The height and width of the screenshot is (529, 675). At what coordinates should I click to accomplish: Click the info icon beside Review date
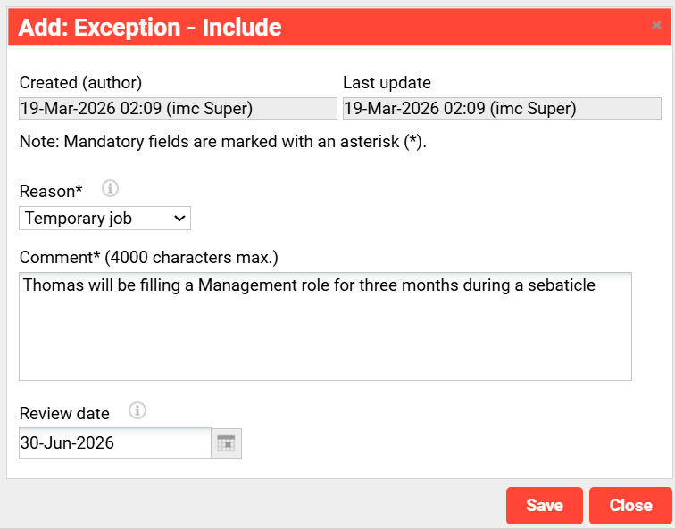137,410
